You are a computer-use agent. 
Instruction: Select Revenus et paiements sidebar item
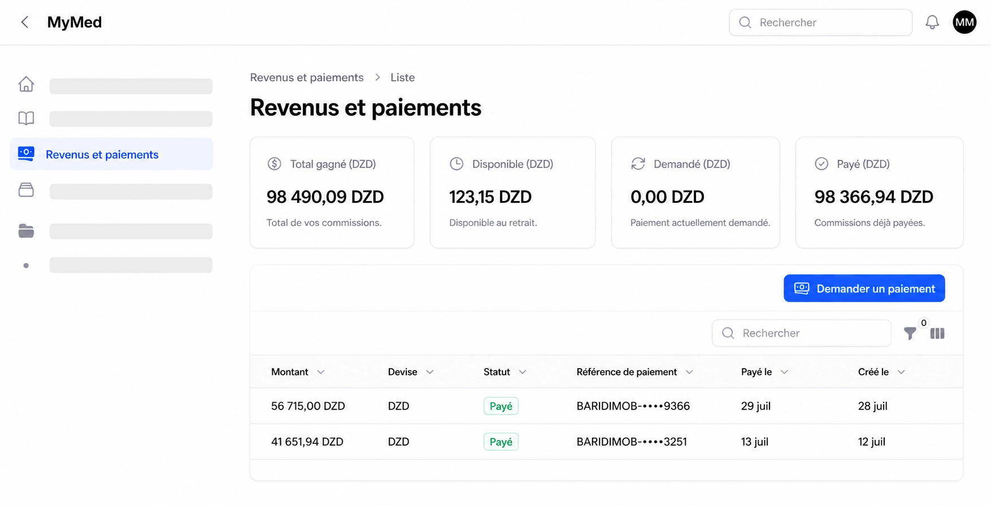(x=111, y=154)
